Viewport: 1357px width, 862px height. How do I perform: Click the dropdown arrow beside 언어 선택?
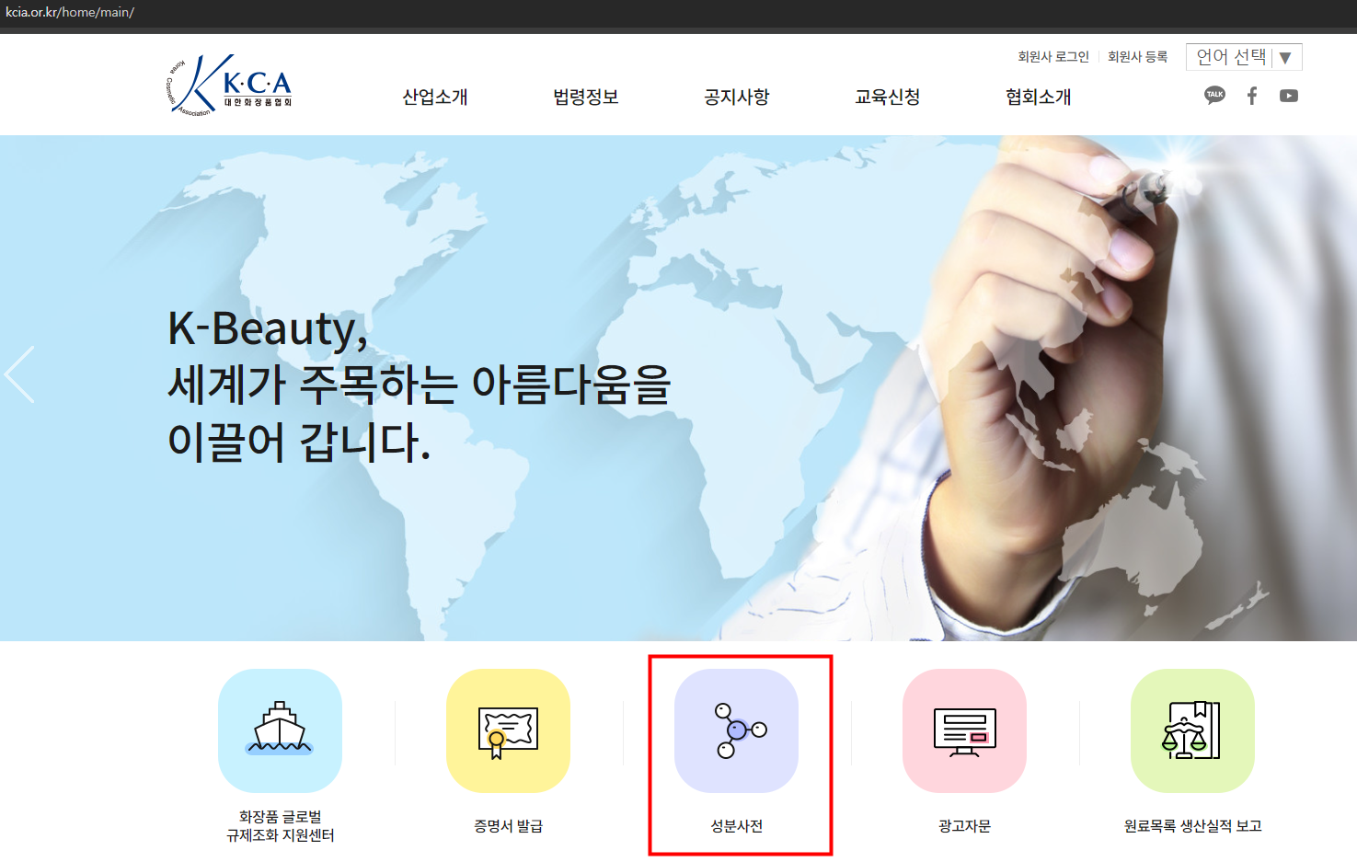pyautogui.click(x=1285, y=57)
